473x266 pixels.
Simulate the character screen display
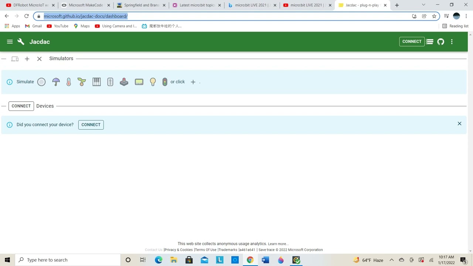click(x=139, y=82)
